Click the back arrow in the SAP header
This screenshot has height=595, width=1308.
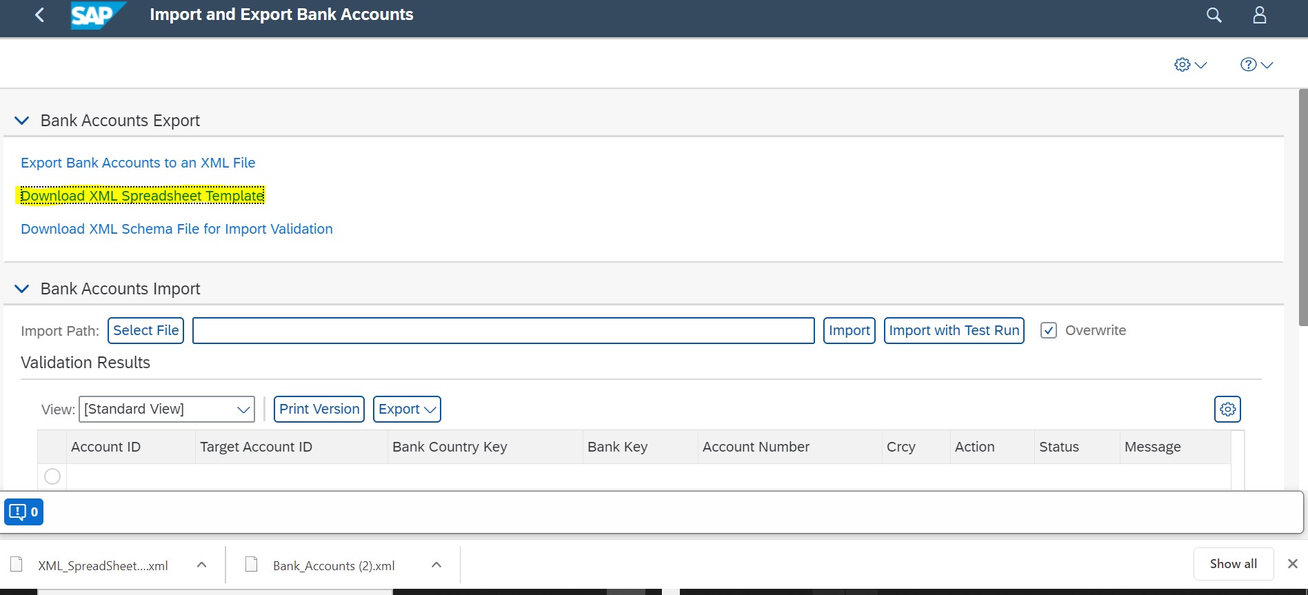(x=39, y=15)
